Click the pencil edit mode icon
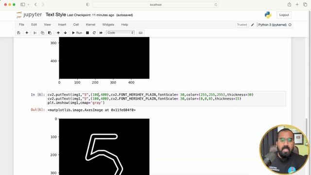Screen dimensions: 311x175 tap(253, 25)
